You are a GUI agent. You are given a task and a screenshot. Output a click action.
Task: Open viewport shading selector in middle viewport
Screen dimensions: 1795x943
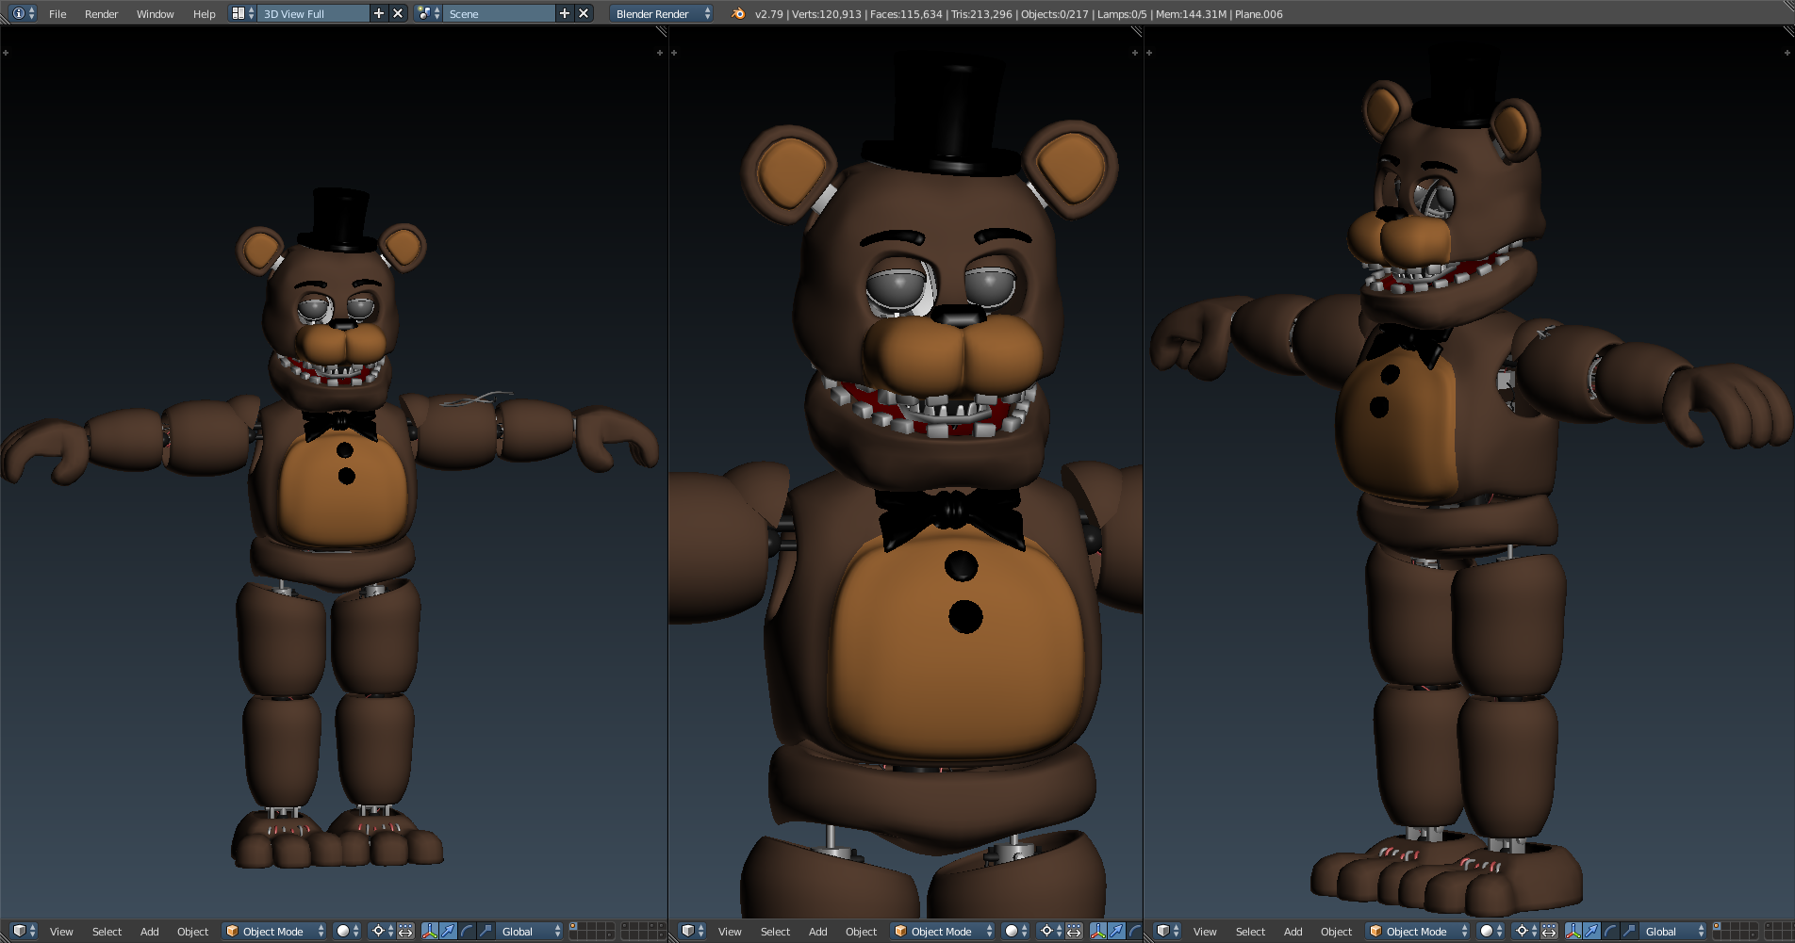(x=1016, y=931)
